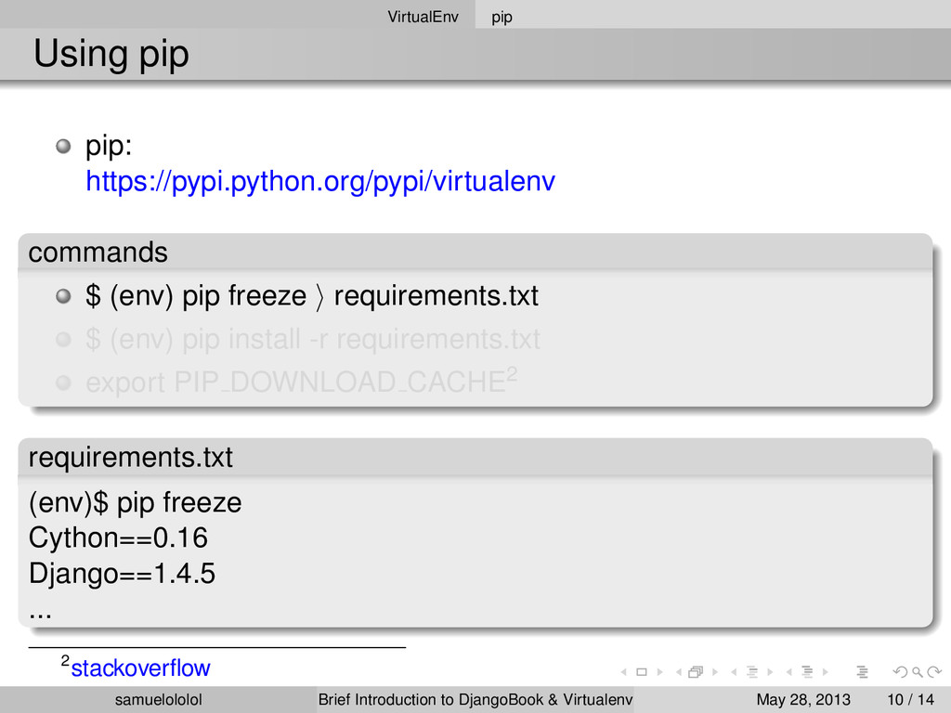Image resolution: width=951 pixels, height=713 pixels.
Task: Go to next section arrow
Action: pyautogui.click(x=826, y=672)
